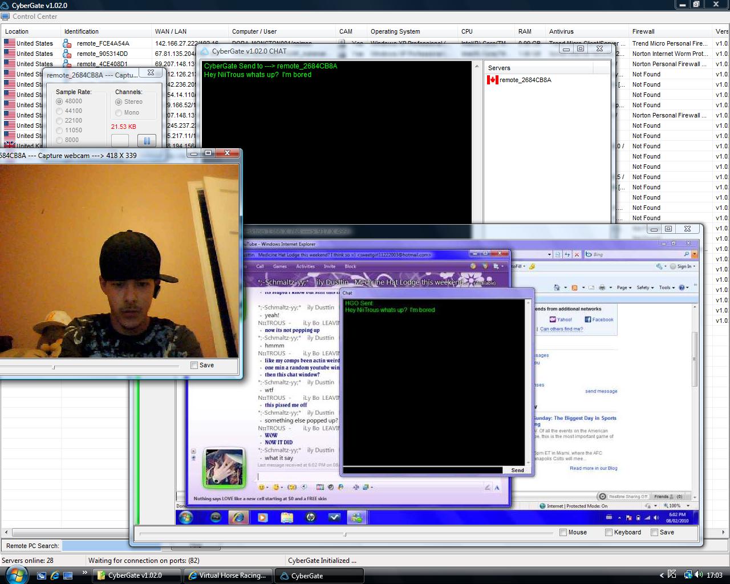Viewport: 730px width, 584px height.
Task: Click the Canada flag in the Servers list
Action: click(493, 80)
